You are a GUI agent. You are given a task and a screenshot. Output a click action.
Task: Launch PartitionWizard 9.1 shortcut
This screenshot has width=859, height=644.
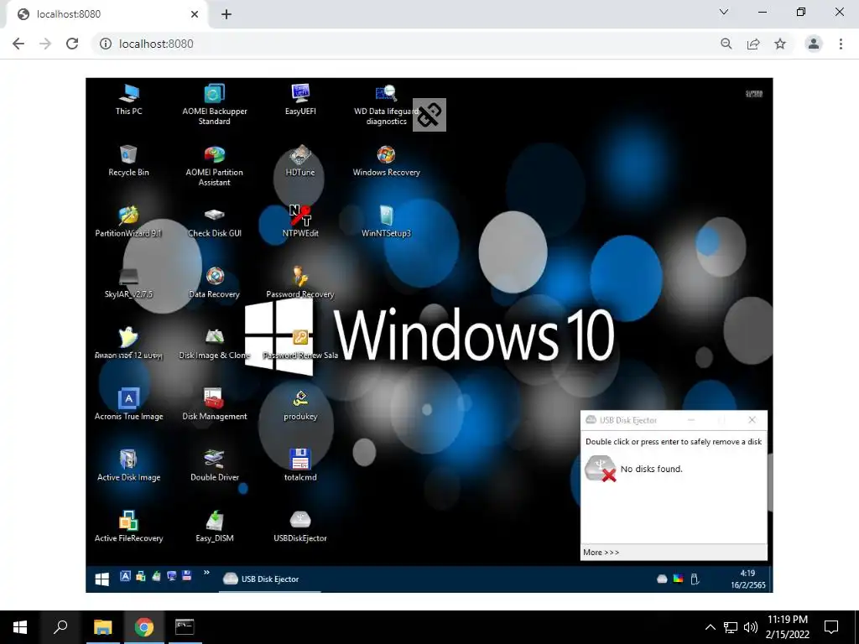(x=128, y=221)
